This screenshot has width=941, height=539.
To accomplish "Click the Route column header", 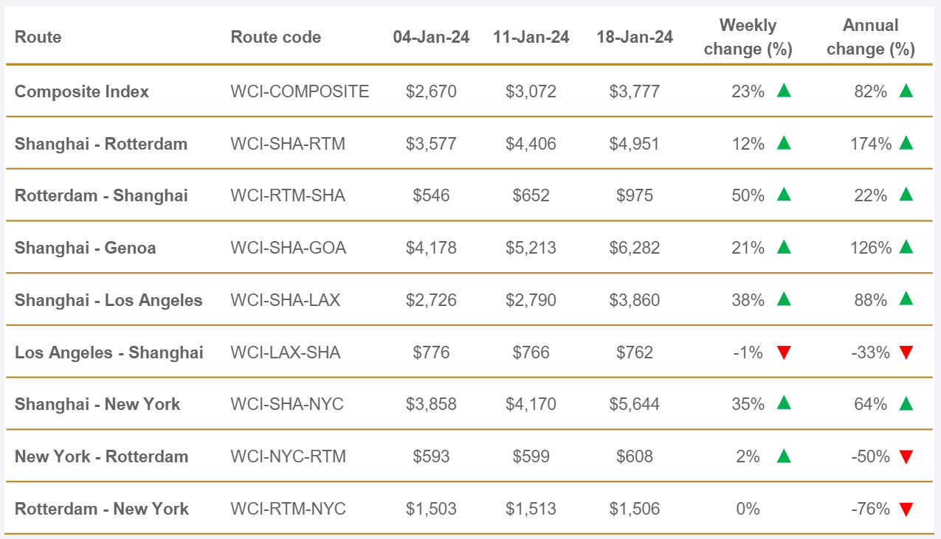I will coord(38,37).
